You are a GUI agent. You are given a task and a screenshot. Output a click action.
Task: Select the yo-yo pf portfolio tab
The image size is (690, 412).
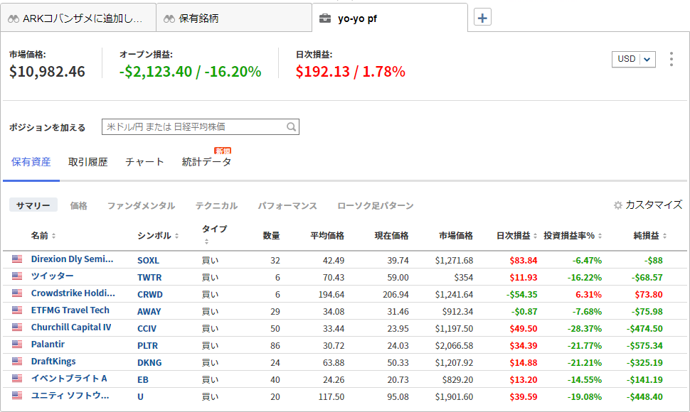[390, 18]
